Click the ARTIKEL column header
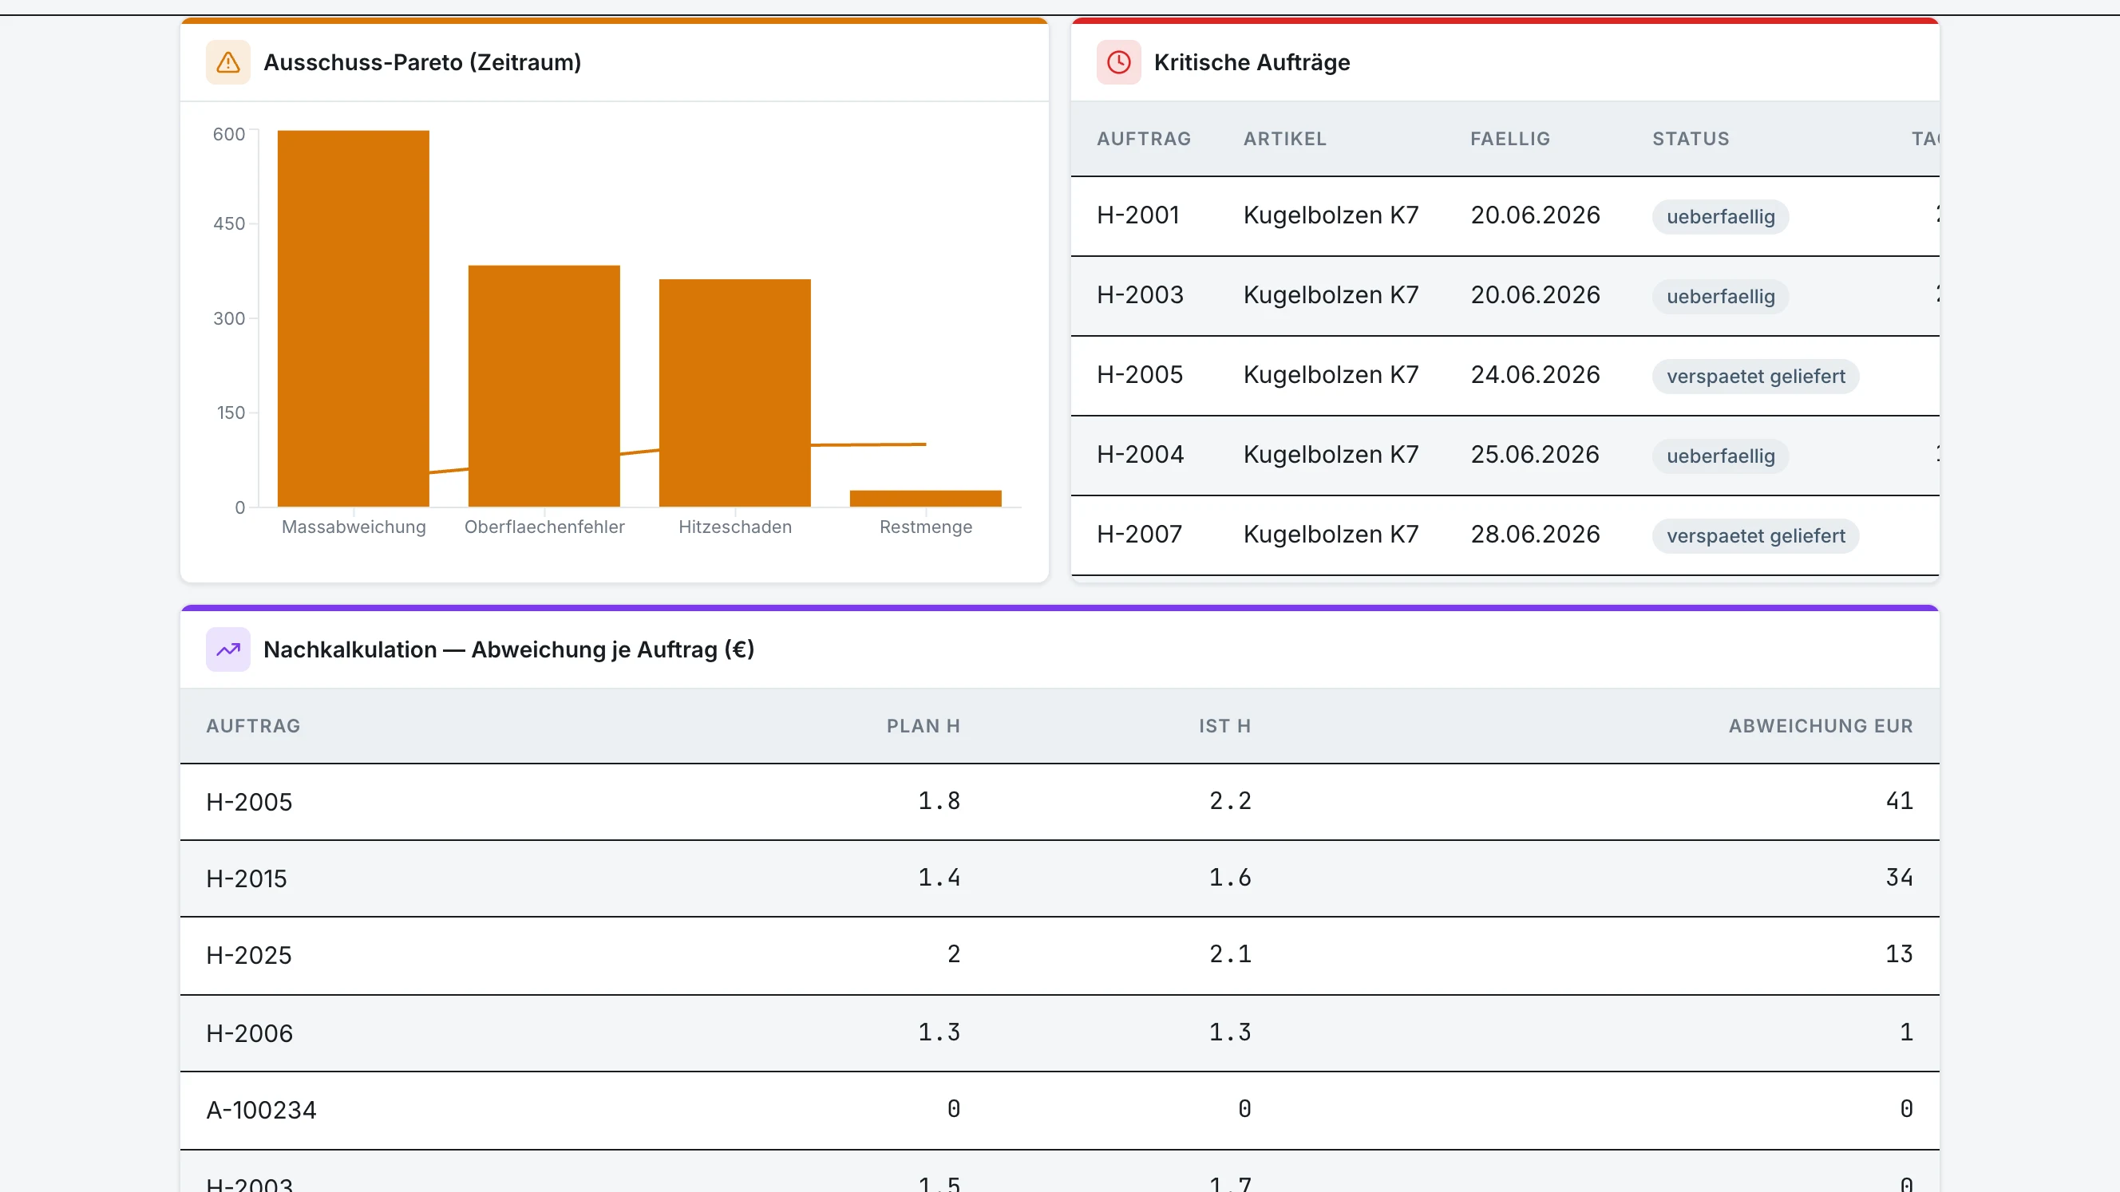Screen dimensions: 2120x1192 click(x=1284, y=139)
